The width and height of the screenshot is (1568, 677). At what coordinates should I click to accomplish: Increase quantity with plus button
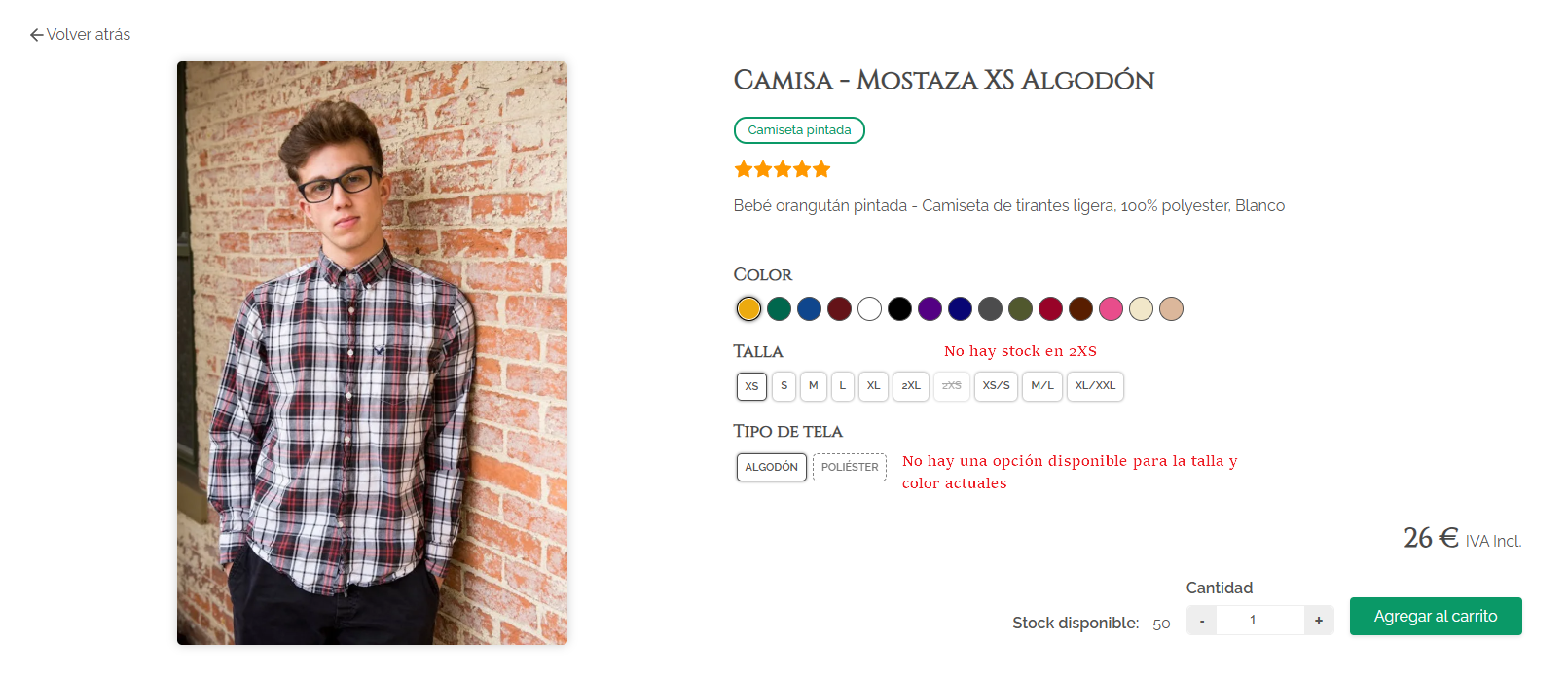point(1319,621)
